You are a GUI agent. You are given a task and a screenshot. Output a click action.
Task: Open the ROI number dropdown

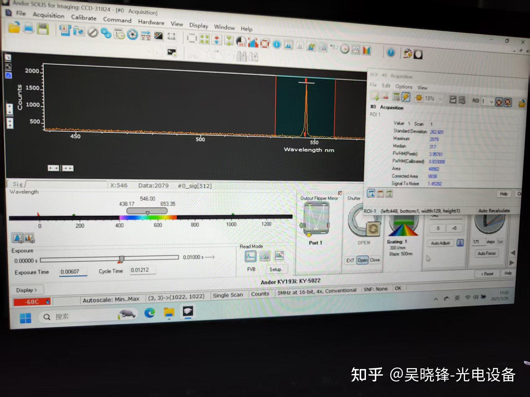(491, 102)
